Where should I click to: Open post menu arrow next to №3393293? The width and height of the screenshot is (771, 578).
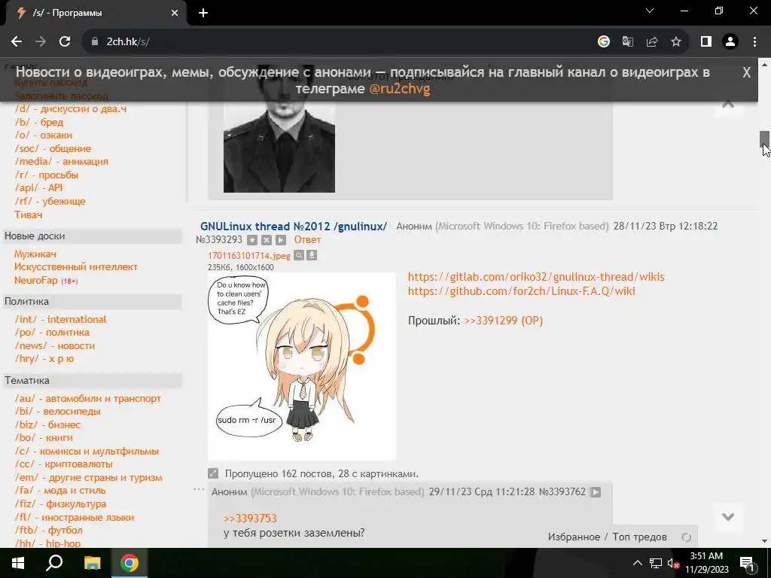point(281,240)
